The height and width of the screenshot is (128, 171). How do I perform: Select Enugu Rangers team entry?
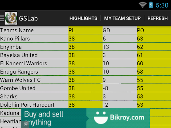pos(85,72)
